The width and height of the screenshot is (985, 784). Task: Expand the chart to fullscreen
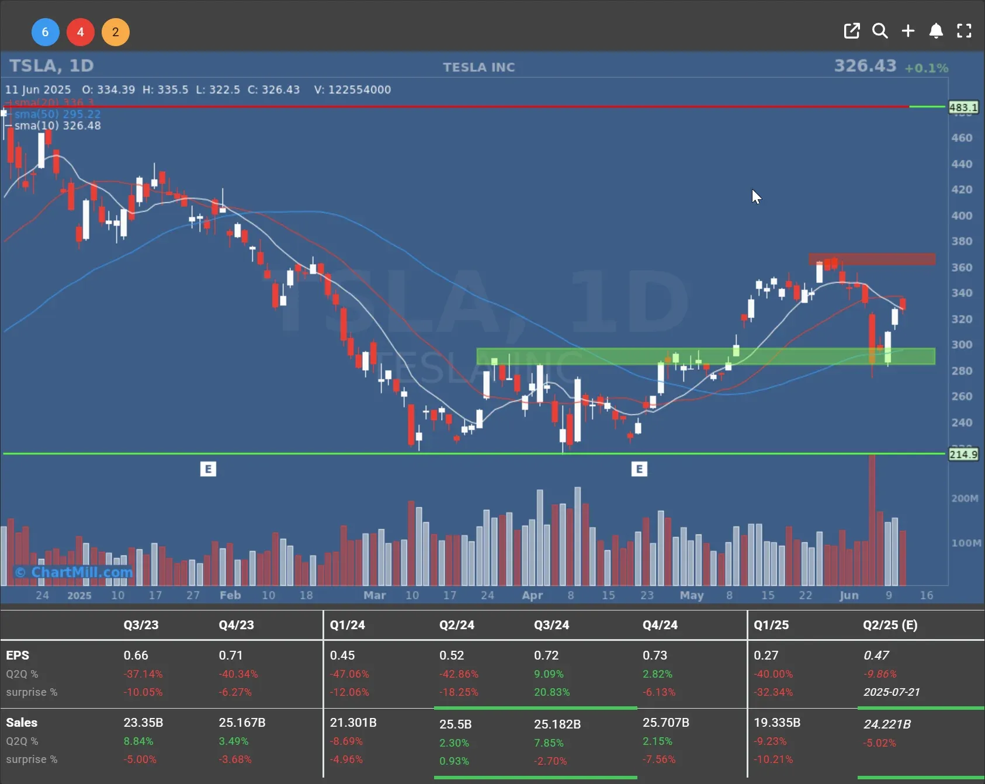pyautogui.click(x=964, y=31)
